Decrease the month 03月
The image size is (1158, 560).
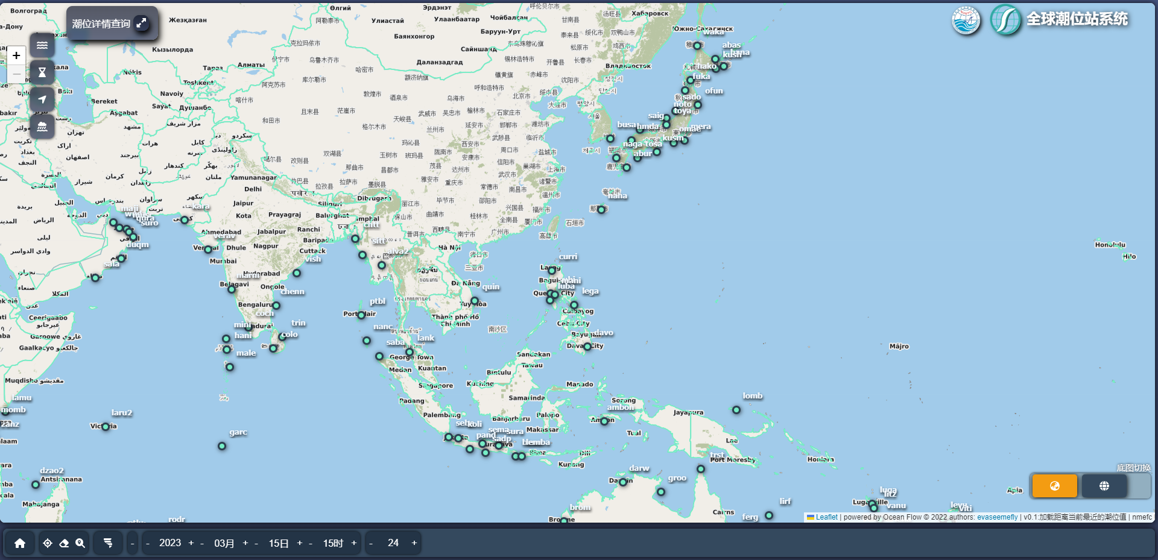(x=202, y=543)
